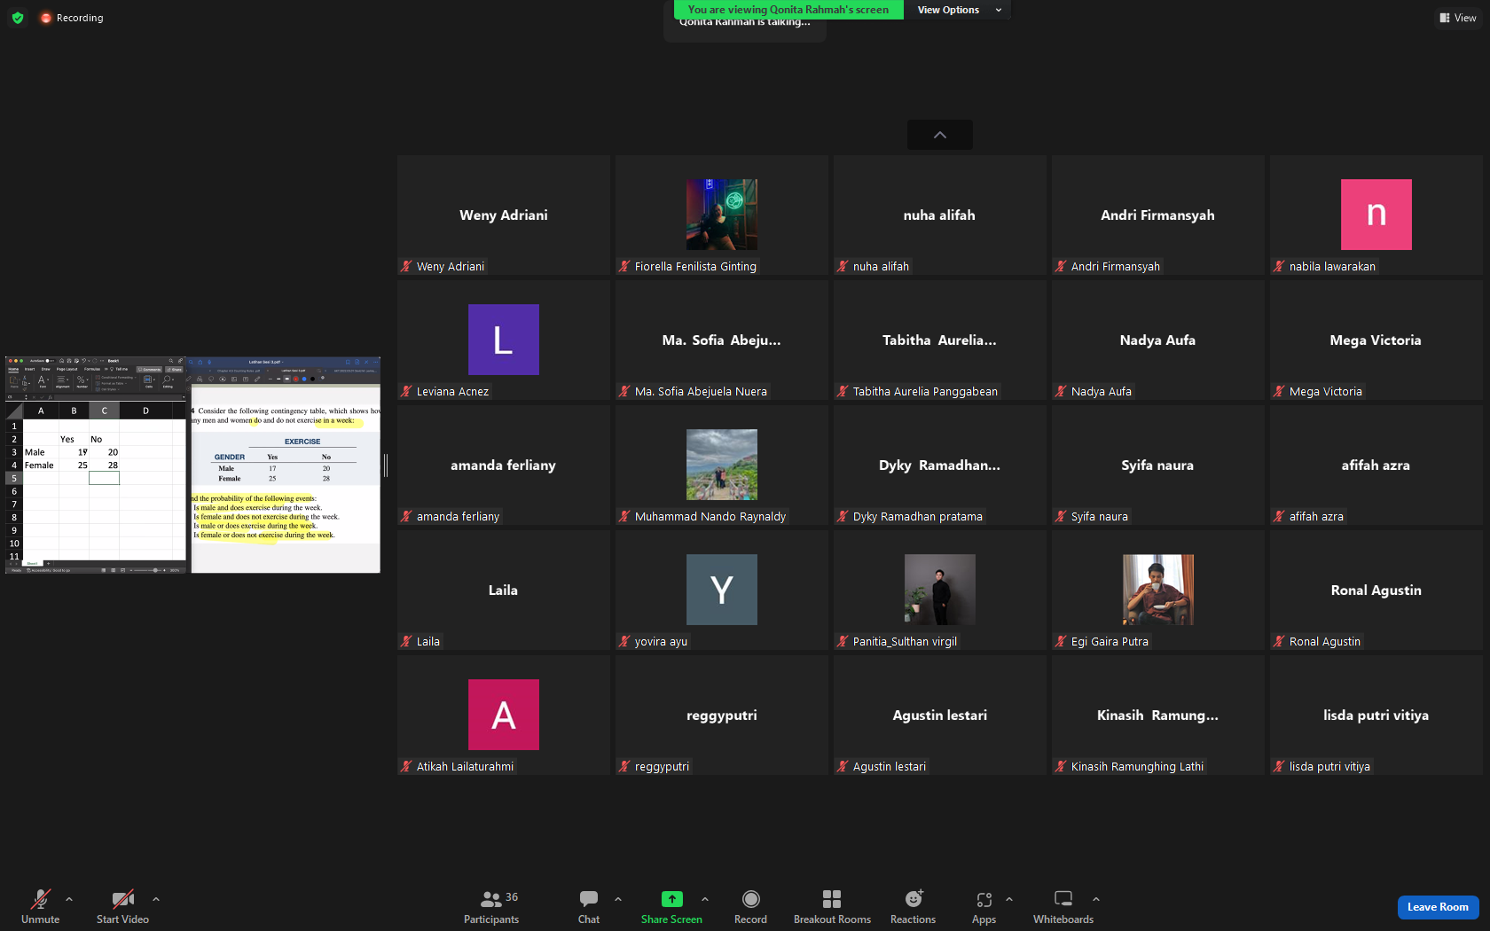Open the View layout menu
The width and height of the screenshot is (1490, 931).
[1458, 18]
